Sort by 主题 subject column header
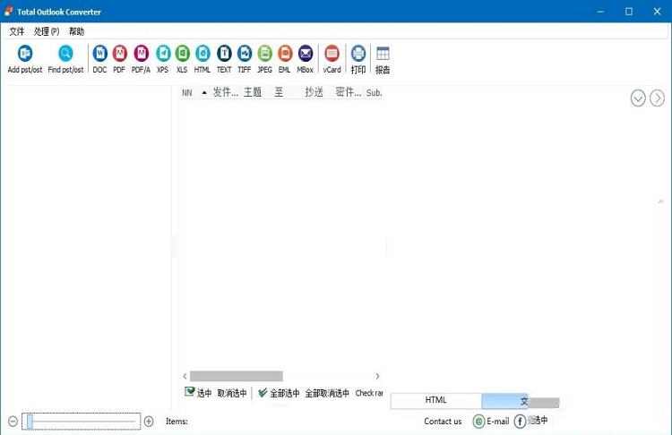Viewport: 672px width, 435px height. click(x=253, y=92)
